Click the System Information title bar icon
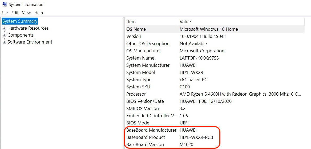The height and width of the screenshot is (149, 311). (4, 4)
